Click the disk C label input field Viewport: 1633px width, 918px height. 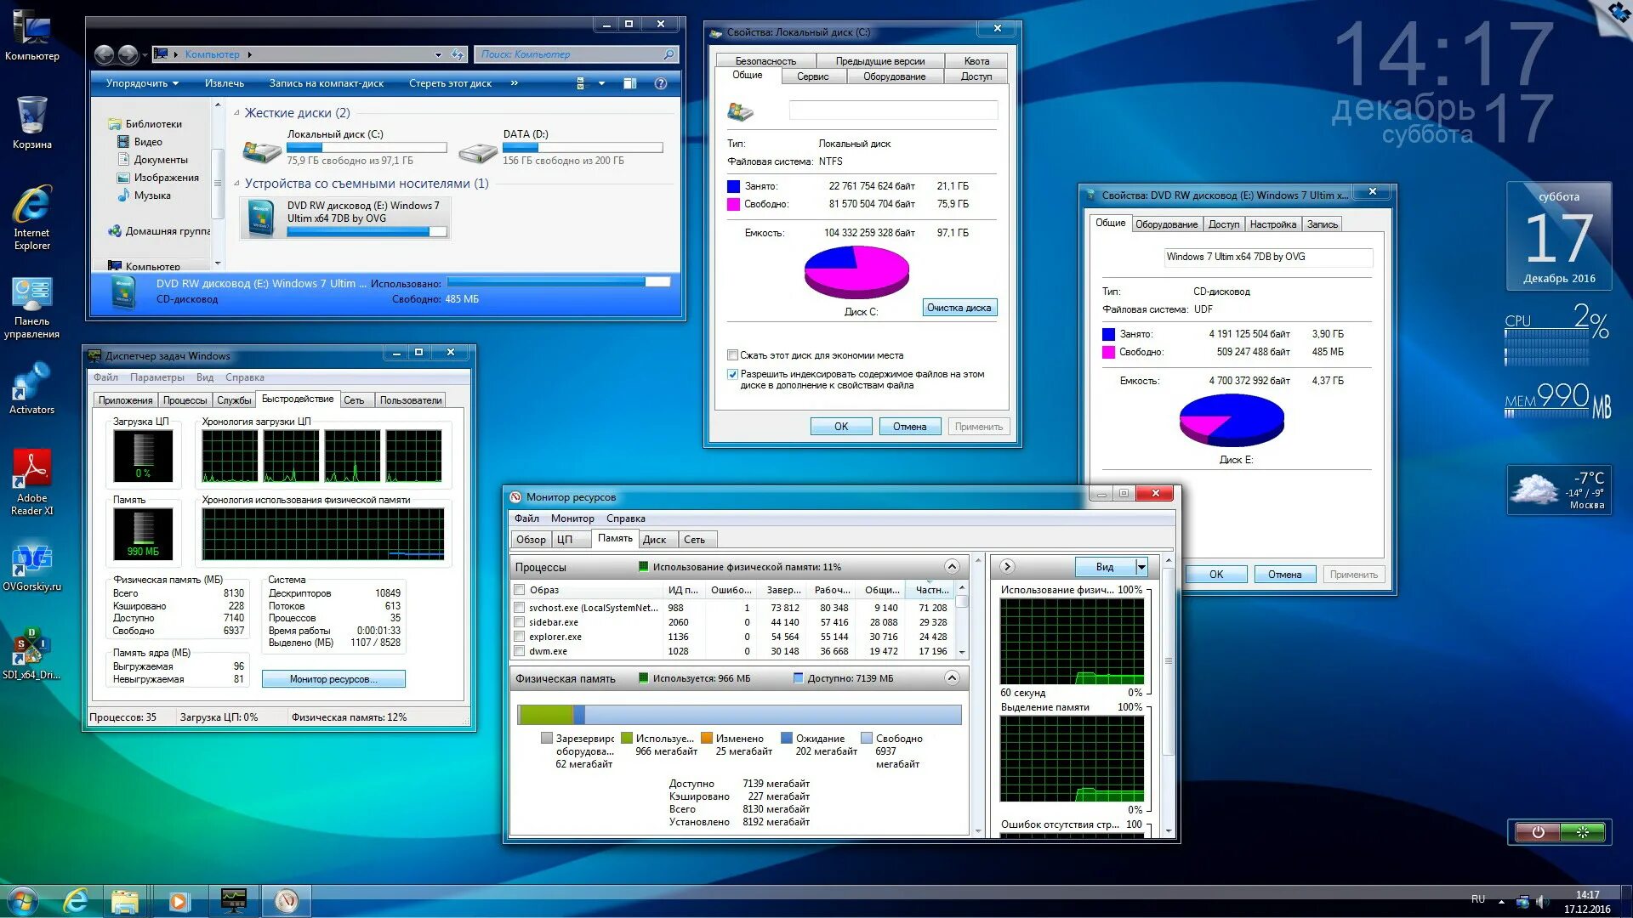(x=893, y=110)
